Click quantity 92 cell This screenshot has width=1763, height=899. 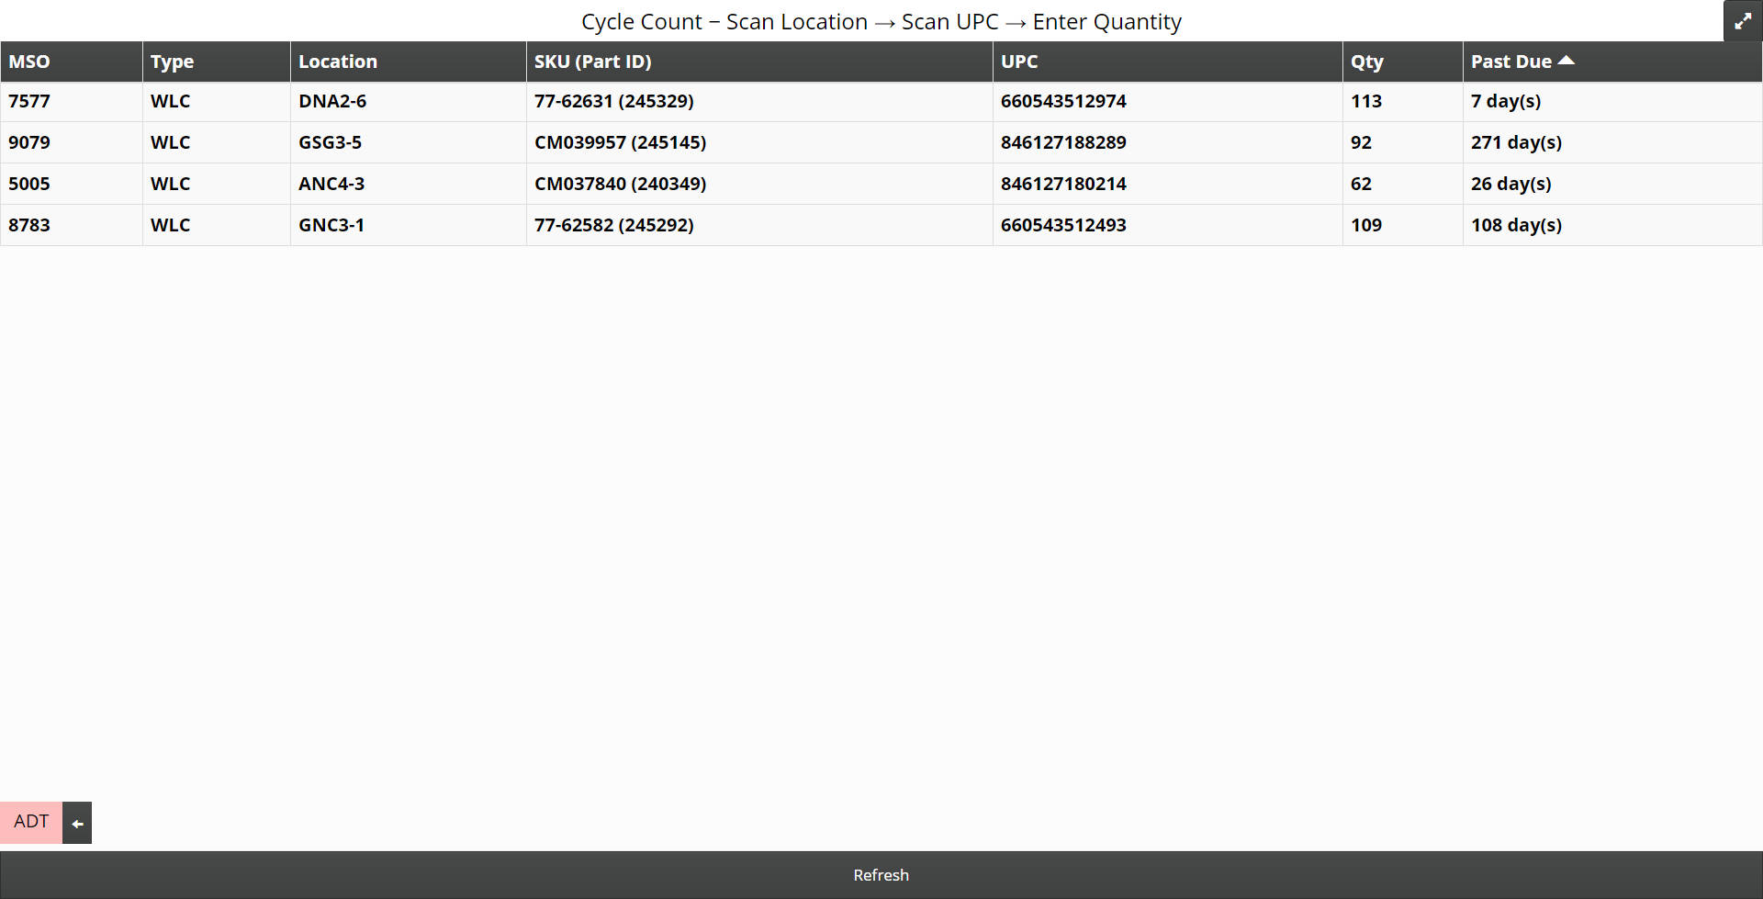(1403, 142)
